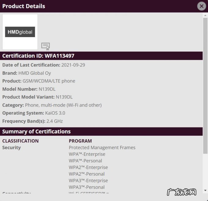
Task: Click the HMD Global logo thumbnail
Action: tap(20, 32)
